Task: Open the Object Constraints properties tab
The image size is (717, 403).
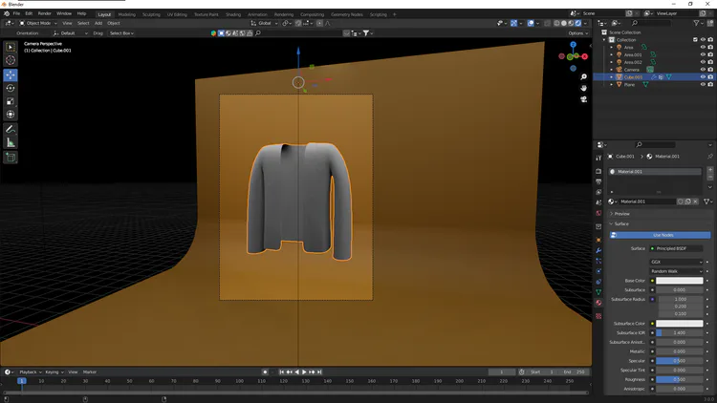Action: pyautogui.click(x=598, y=282)
